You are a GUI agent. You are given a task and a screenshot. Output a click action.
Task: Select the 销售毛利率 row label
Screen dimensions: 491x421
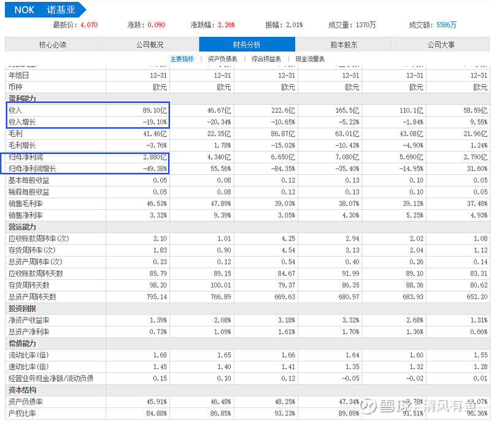tap(25, 204)
